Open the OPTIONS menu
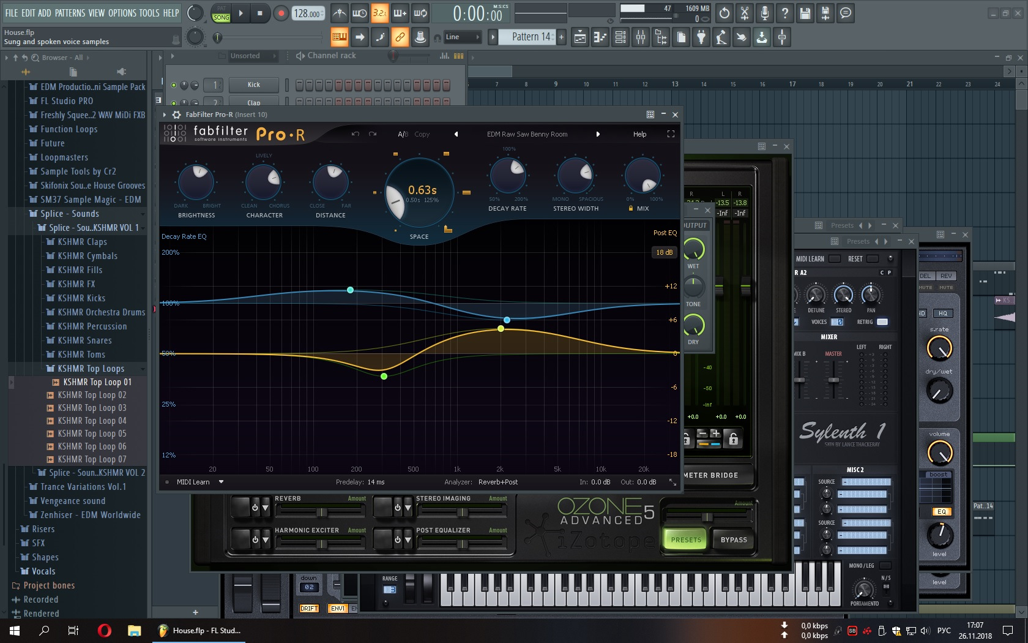This screenshot has height=643, width=1028. (x=122, y=13)
